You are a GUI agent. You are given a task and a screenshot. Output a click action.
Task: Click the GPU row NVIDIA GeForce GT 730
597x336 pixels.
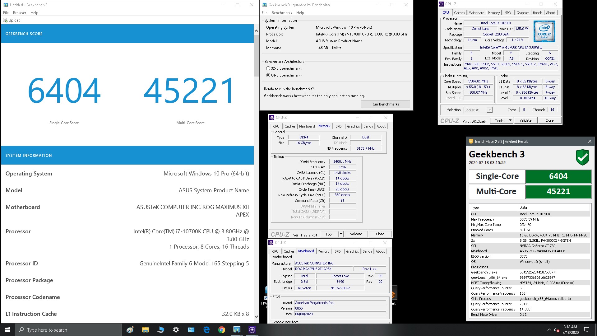(x=530, y=246)
